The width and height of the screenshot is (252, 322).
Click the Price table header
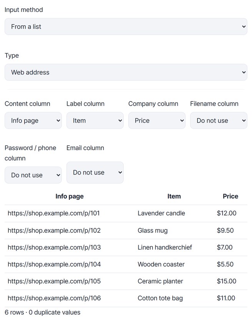[x=230, y=196]
